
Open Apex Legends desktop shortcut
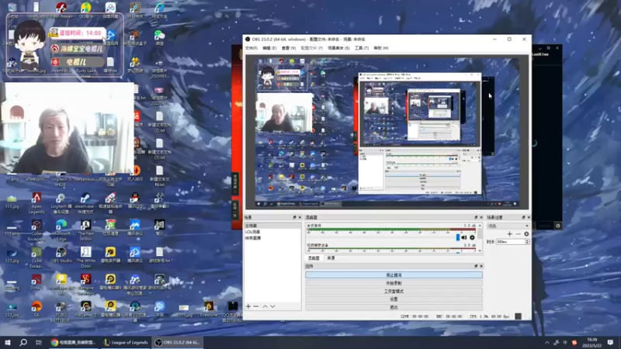(36, 202)
